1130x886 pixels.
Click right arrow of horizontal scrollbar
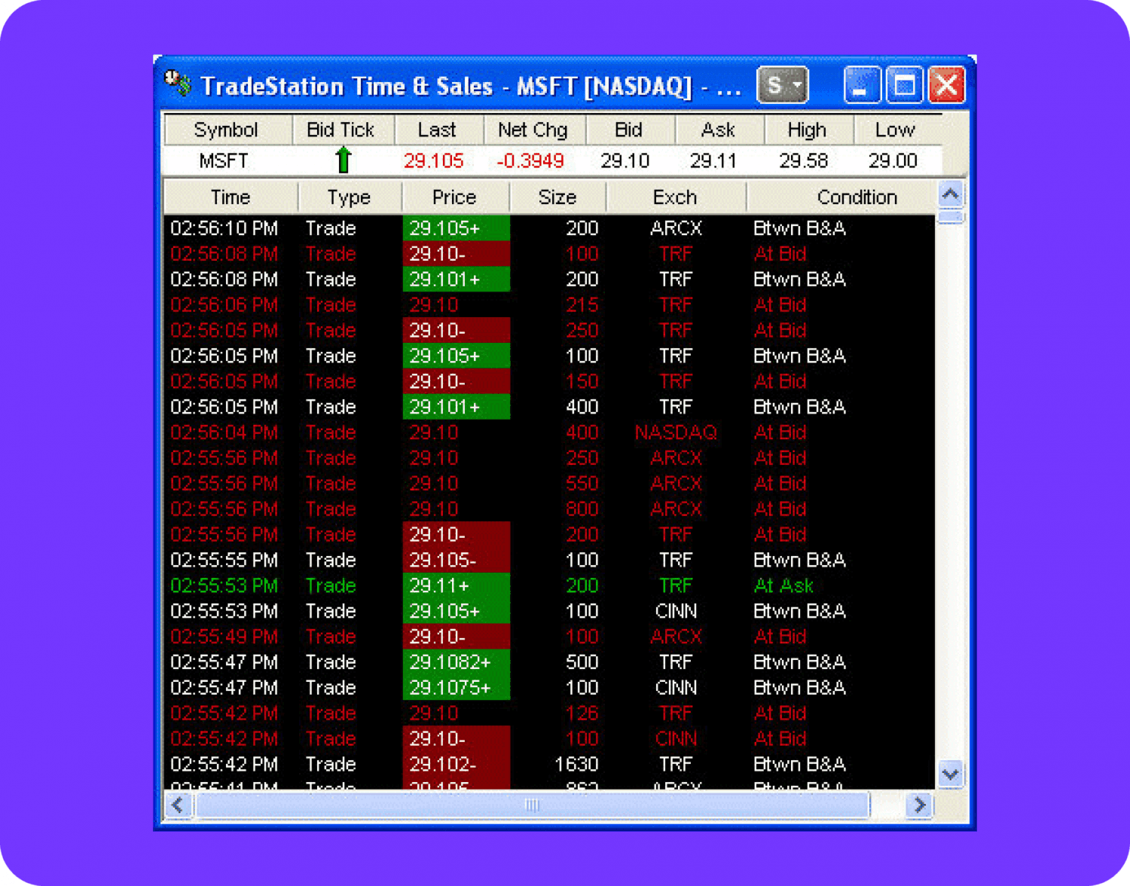(x=919, y=805)
